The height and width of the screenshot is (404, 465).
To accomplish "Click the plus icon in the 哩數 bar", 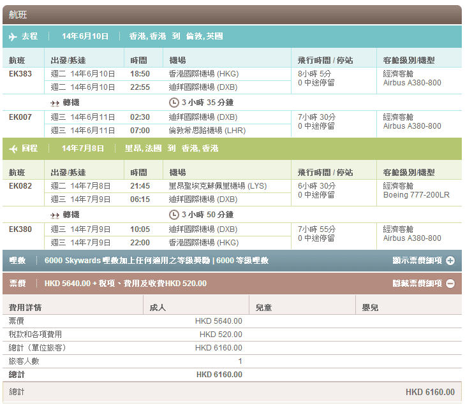I will (450, 261).
